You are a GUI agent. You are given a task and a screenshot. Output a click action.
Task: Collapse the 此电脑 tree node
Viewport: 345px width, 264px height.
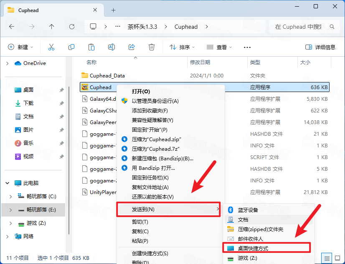(7, 183)
